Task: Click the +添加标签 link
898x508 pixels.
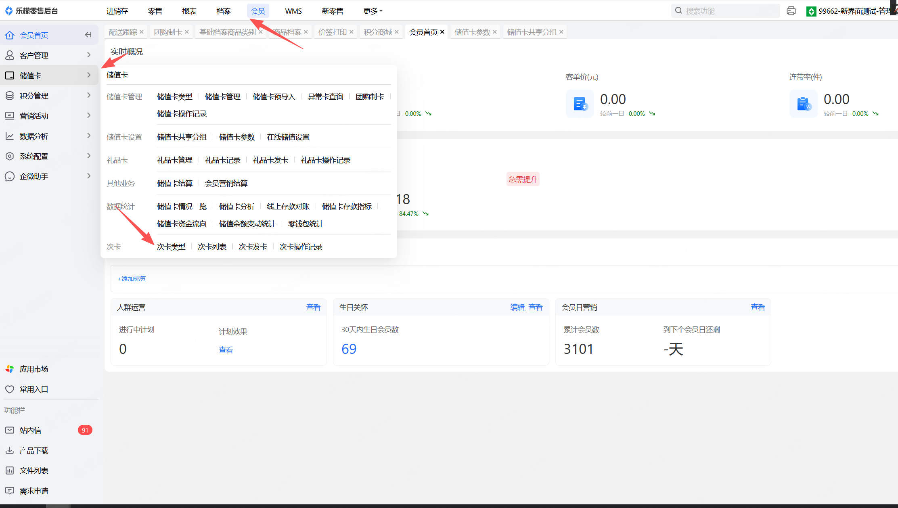Action: pos(132,279)
